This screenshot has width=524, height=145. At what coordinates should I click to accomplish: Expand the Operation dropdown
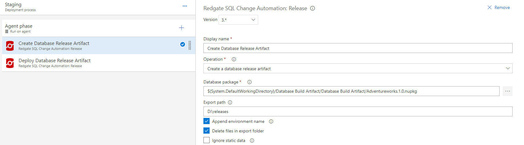click(358, 68)
